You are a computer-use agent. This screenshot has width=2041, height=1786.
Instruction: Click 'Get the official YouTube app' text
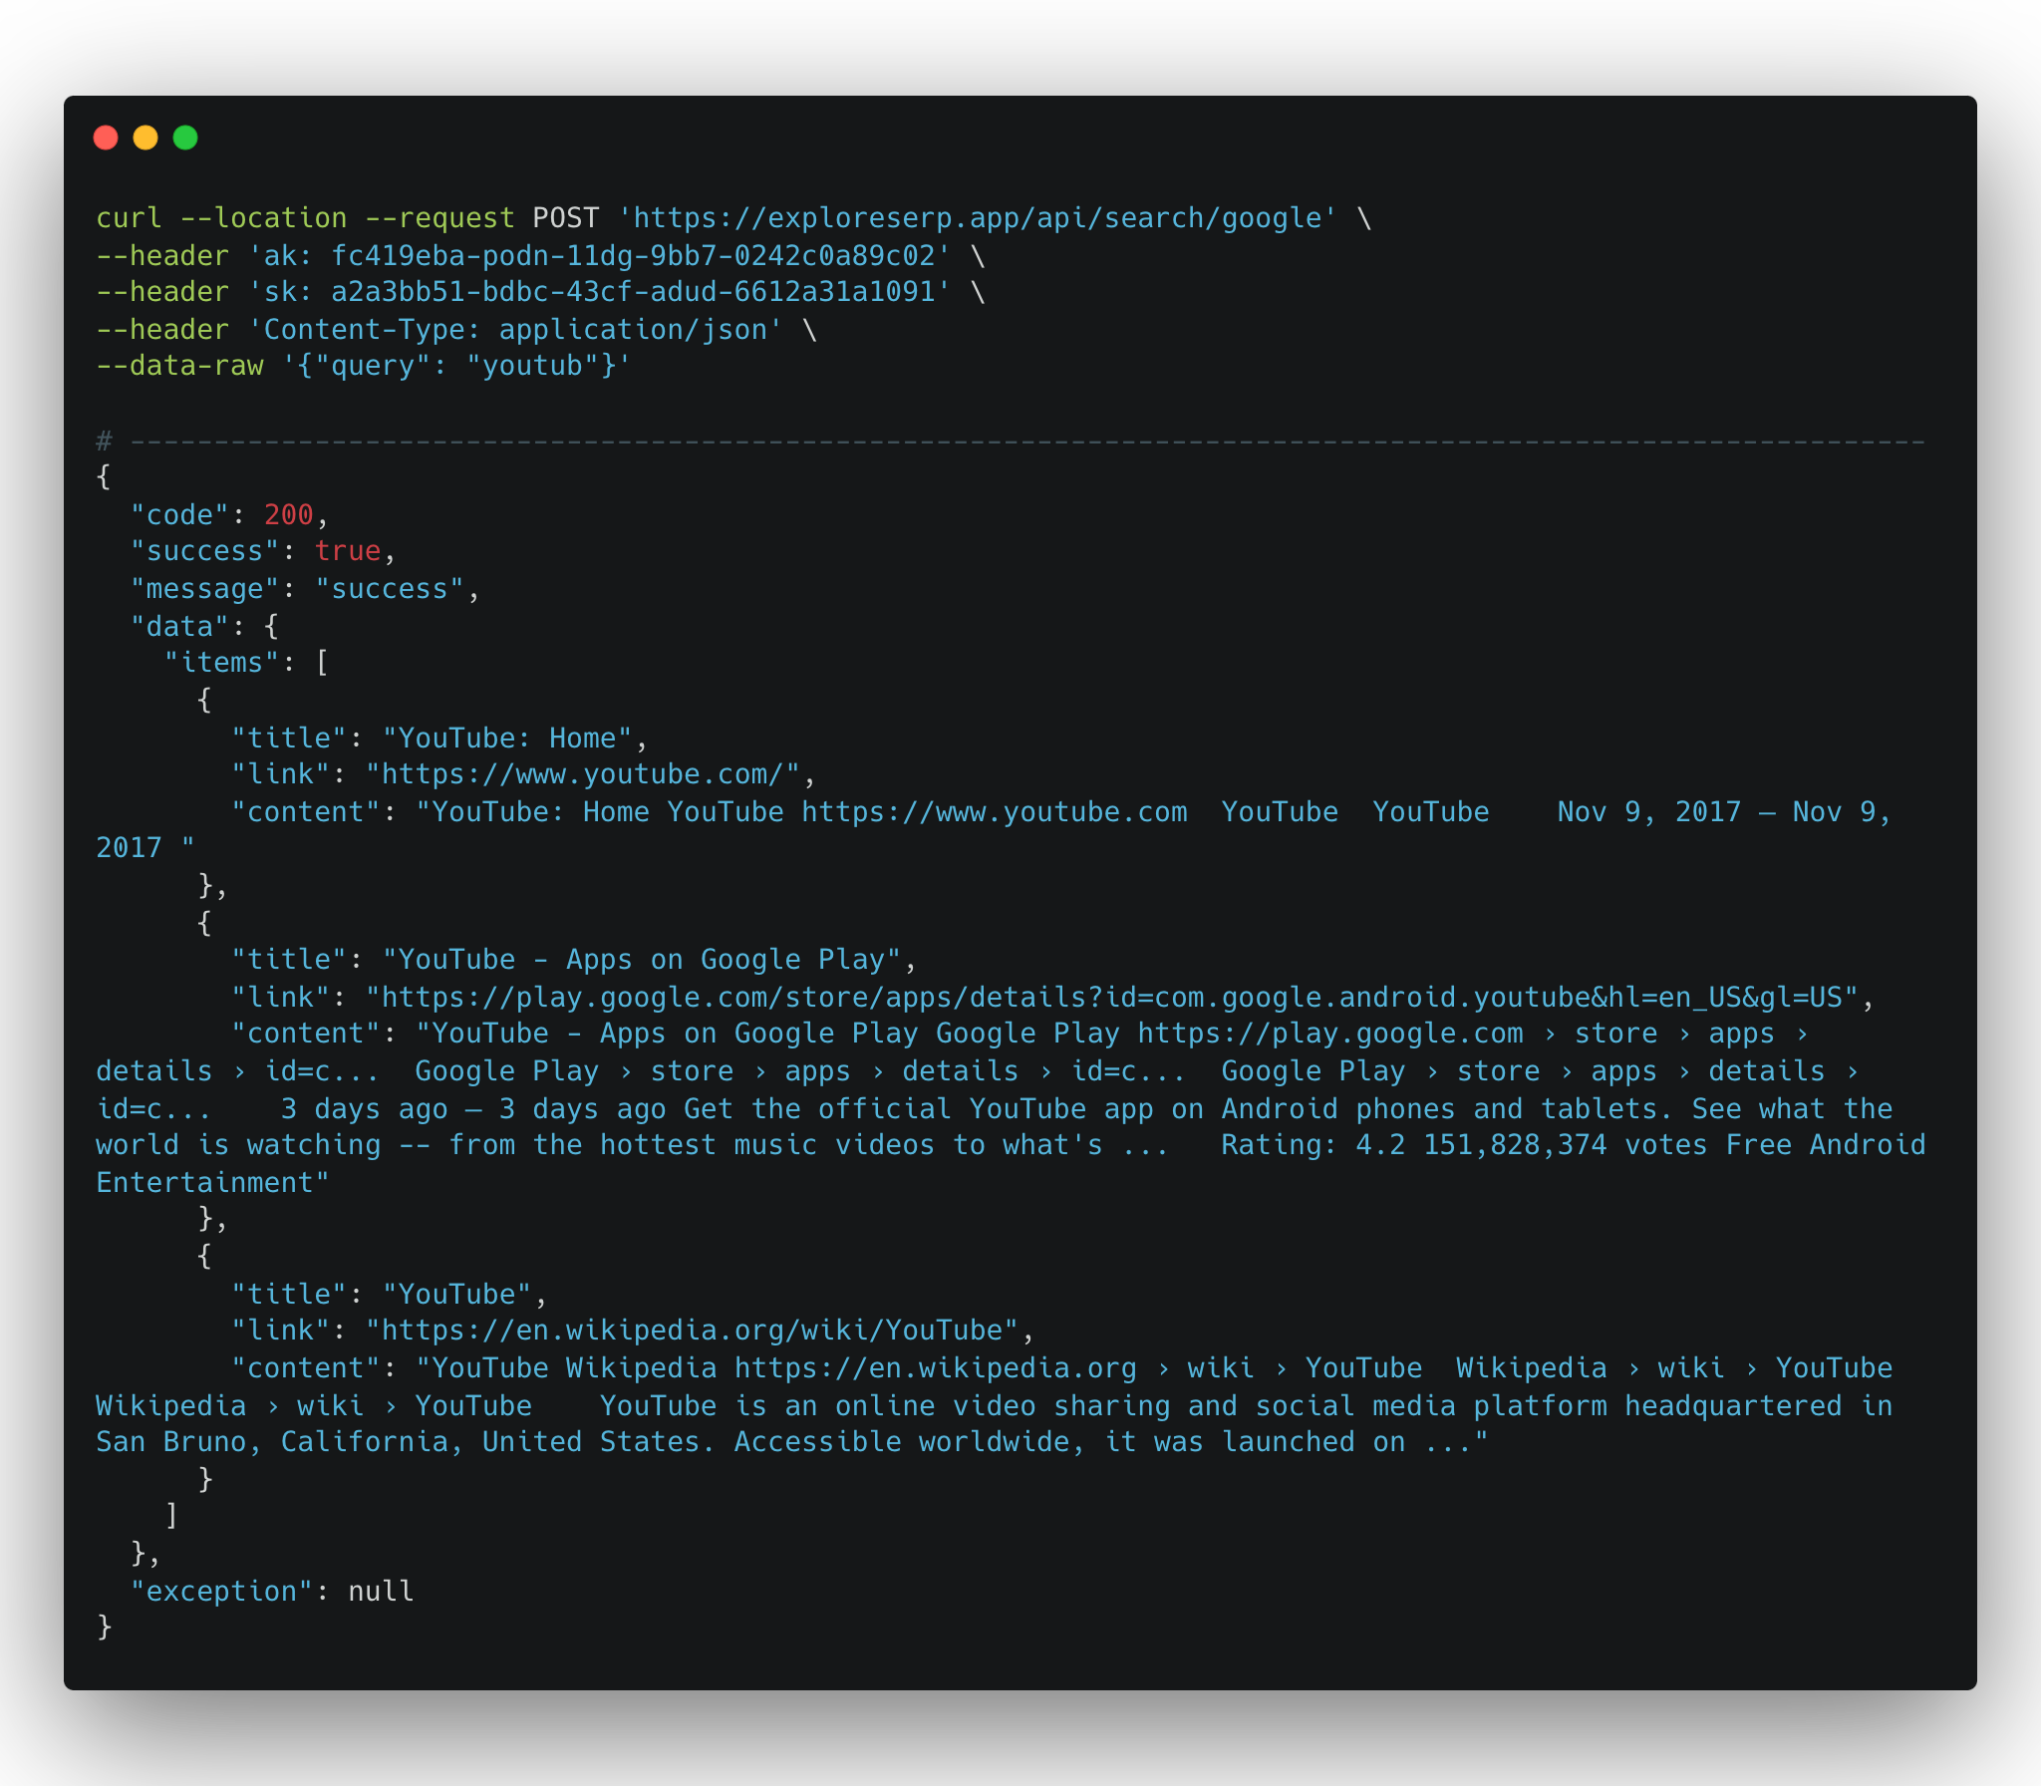click(919, 1109)
